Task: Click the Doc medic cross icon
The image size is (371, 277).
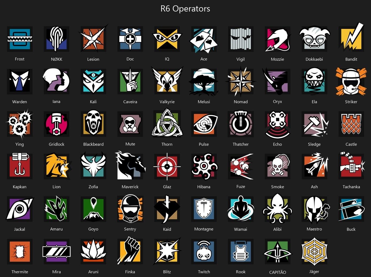Action: coord(130,39)
